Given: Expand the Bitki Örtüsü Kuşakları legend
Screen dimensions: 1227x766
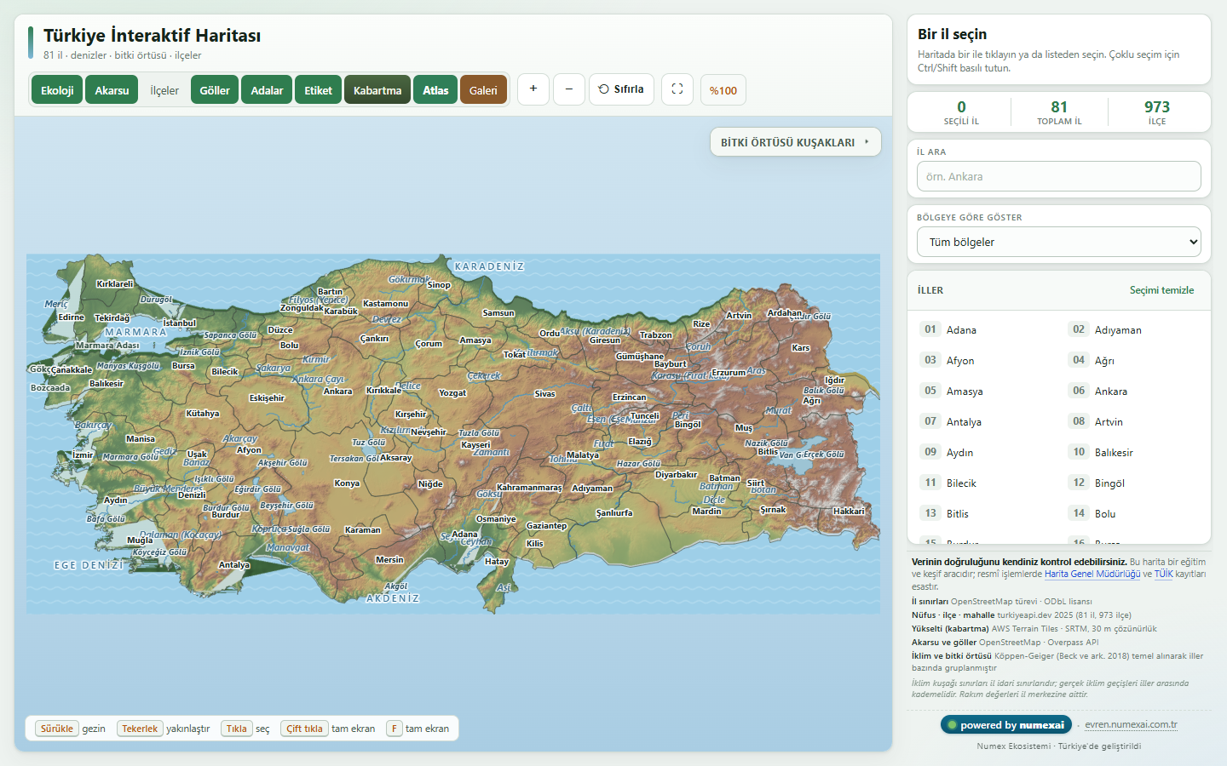Looking at the screenshot, I should (796, 142).
